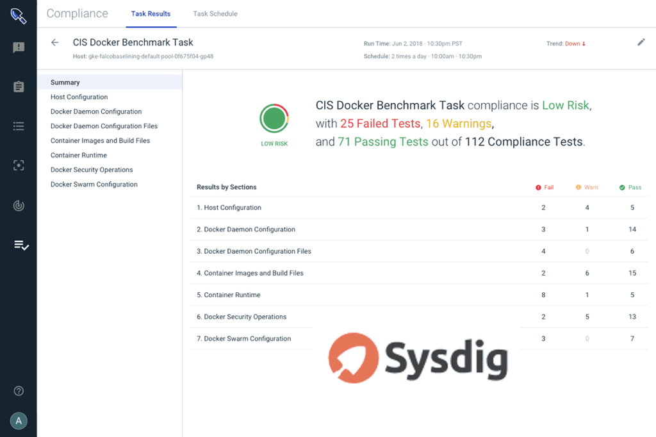The height and width of the screenshot is (437, 656).
Task: Open the list icon in sidebar
Action: pos(19,126)
